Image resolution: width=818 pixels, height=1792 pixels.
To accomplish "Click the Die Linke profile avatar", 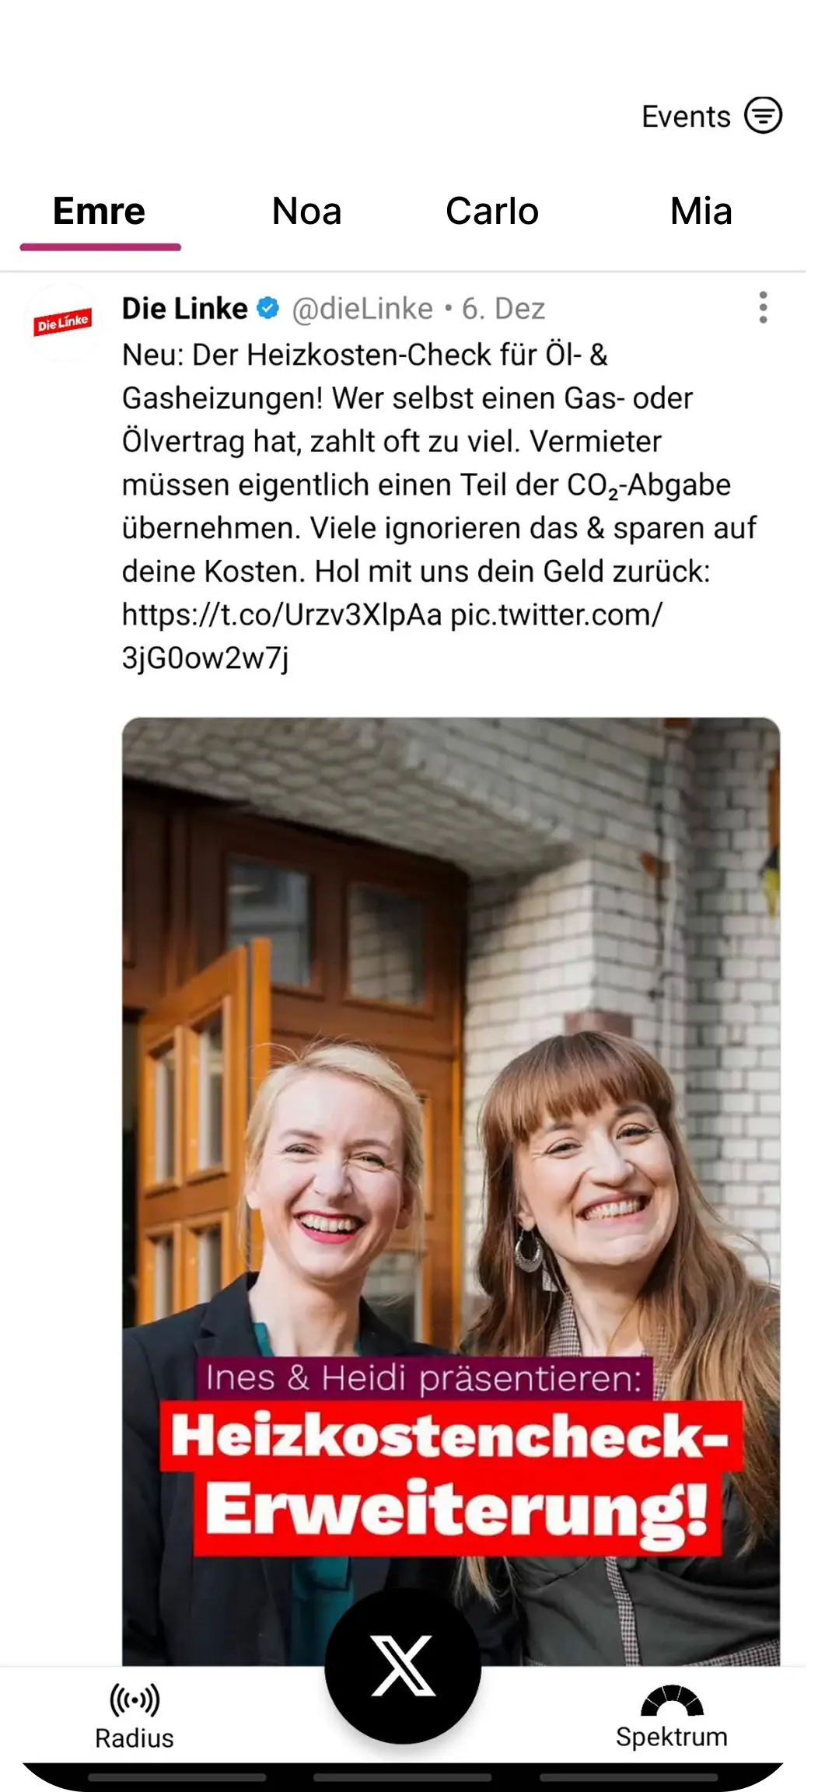I will (62, 323).
